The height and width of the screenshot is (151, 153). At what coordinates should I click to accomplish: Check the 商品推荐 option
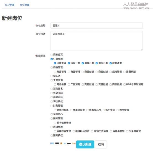point(55,85)
